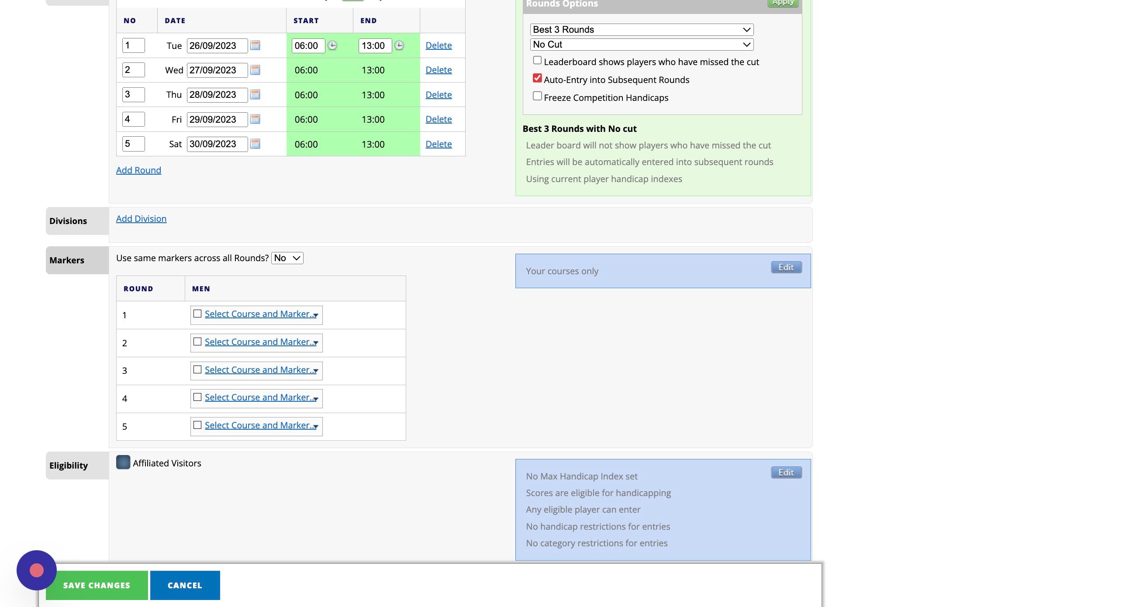Click Add Round link
1126x607 pixels.
click(x=138, y=170)
